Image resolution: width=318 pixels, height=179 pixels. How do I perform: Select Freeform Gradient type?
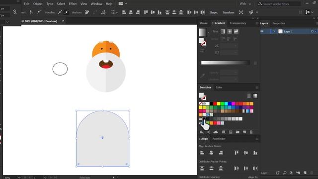(x=236, y=31)
